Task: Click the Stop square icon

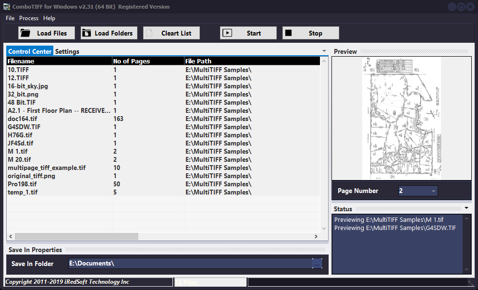Action: [289, 33]
